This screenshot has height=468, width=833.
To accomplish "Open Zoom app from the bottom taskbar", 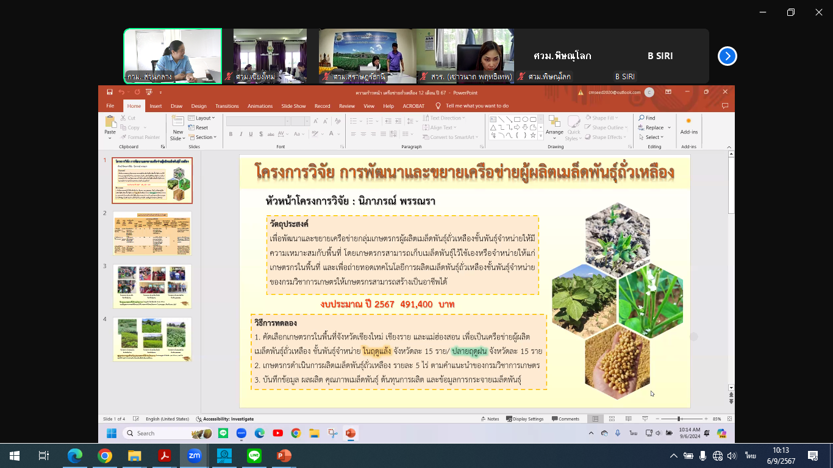I will 195,456.
